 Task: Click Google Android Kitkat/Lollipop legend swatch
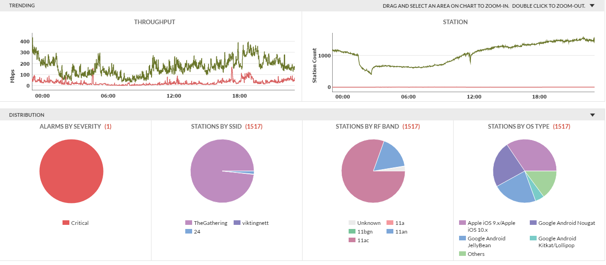click(533, 239)
